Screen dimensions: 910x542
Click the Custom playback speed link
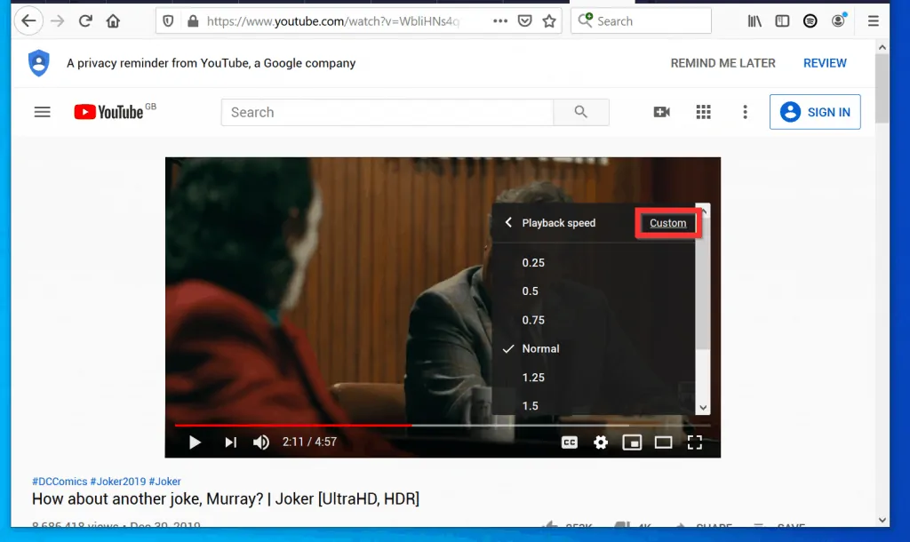coord(668,223)
